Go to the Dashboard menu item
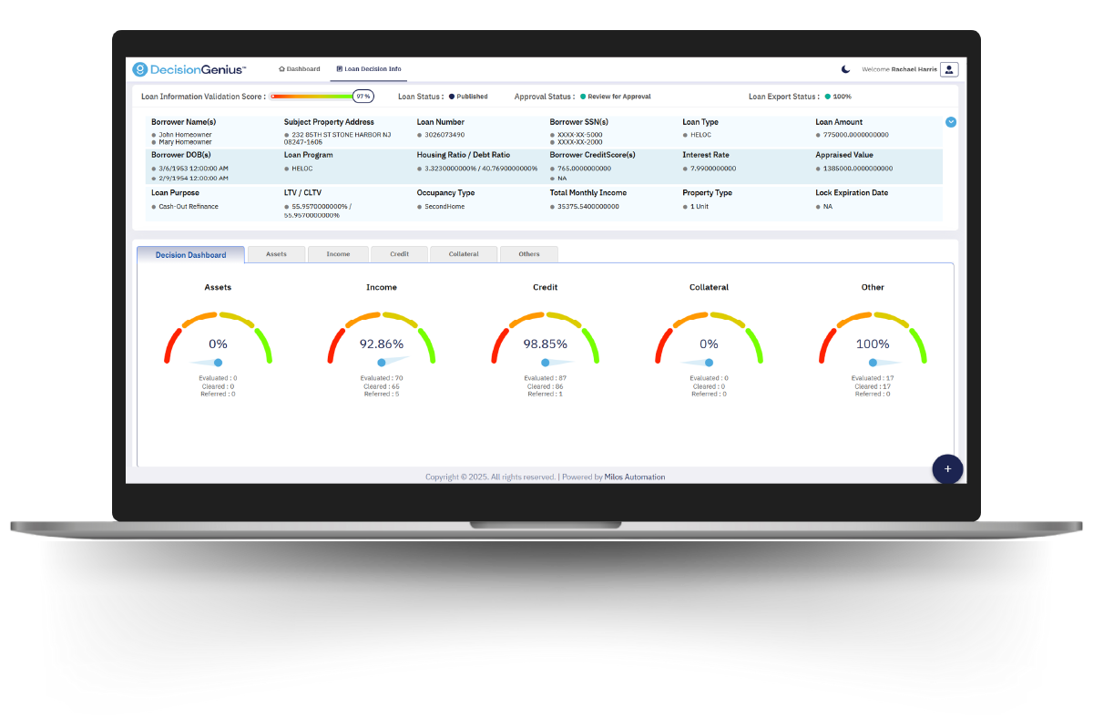 click(x=300, y=69)
